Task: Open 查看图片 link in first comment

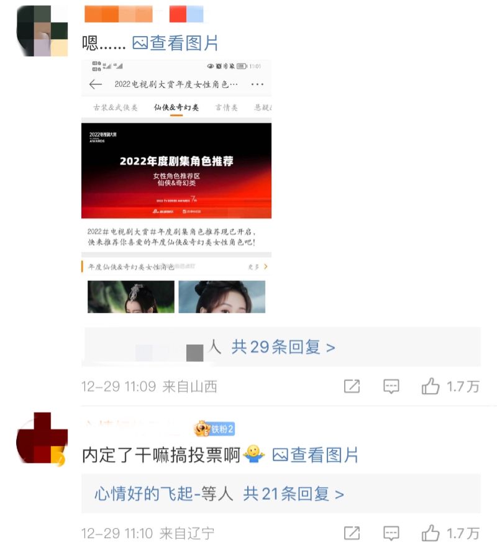Action: [175, 43]
